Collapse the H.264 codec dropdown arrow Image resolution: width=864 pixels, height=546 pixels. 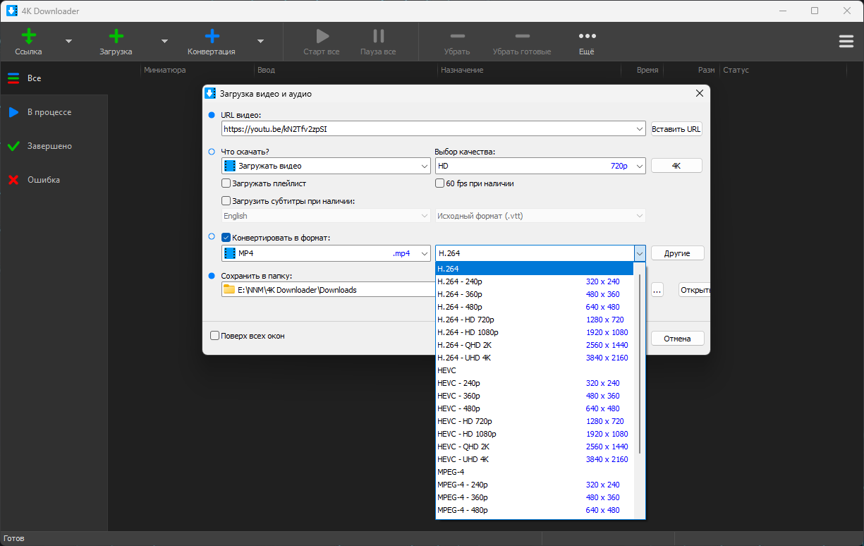point(640,253)
